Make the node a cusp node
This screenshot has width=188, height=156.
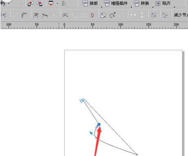pyautogui.click(x=36, y=15)
